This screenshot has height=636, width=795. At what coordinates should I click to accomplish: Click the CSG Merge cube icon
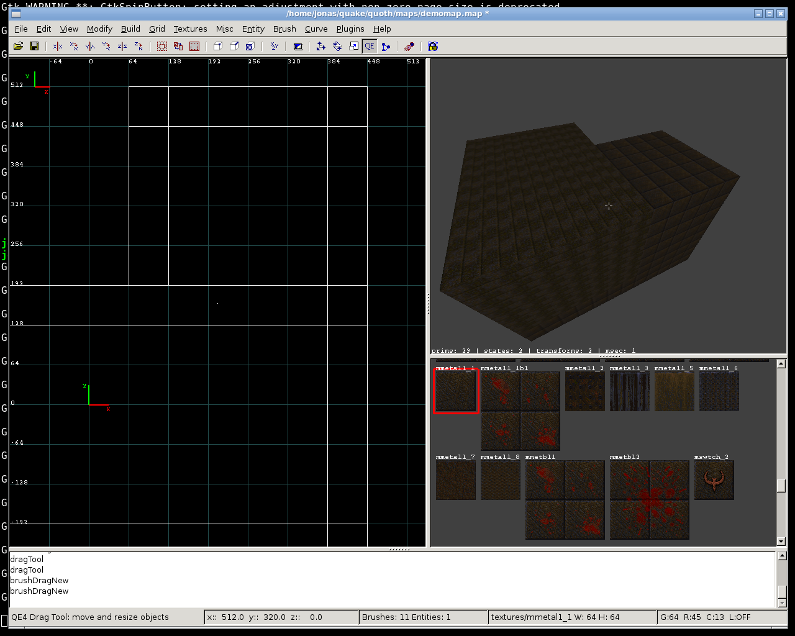coord(234,46)
